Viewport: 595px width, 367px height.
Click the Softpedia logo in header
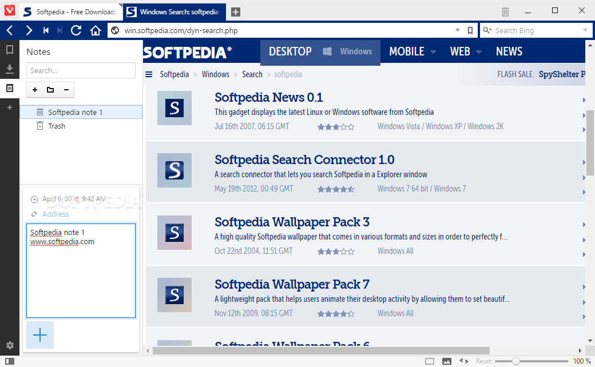(187, 52)
